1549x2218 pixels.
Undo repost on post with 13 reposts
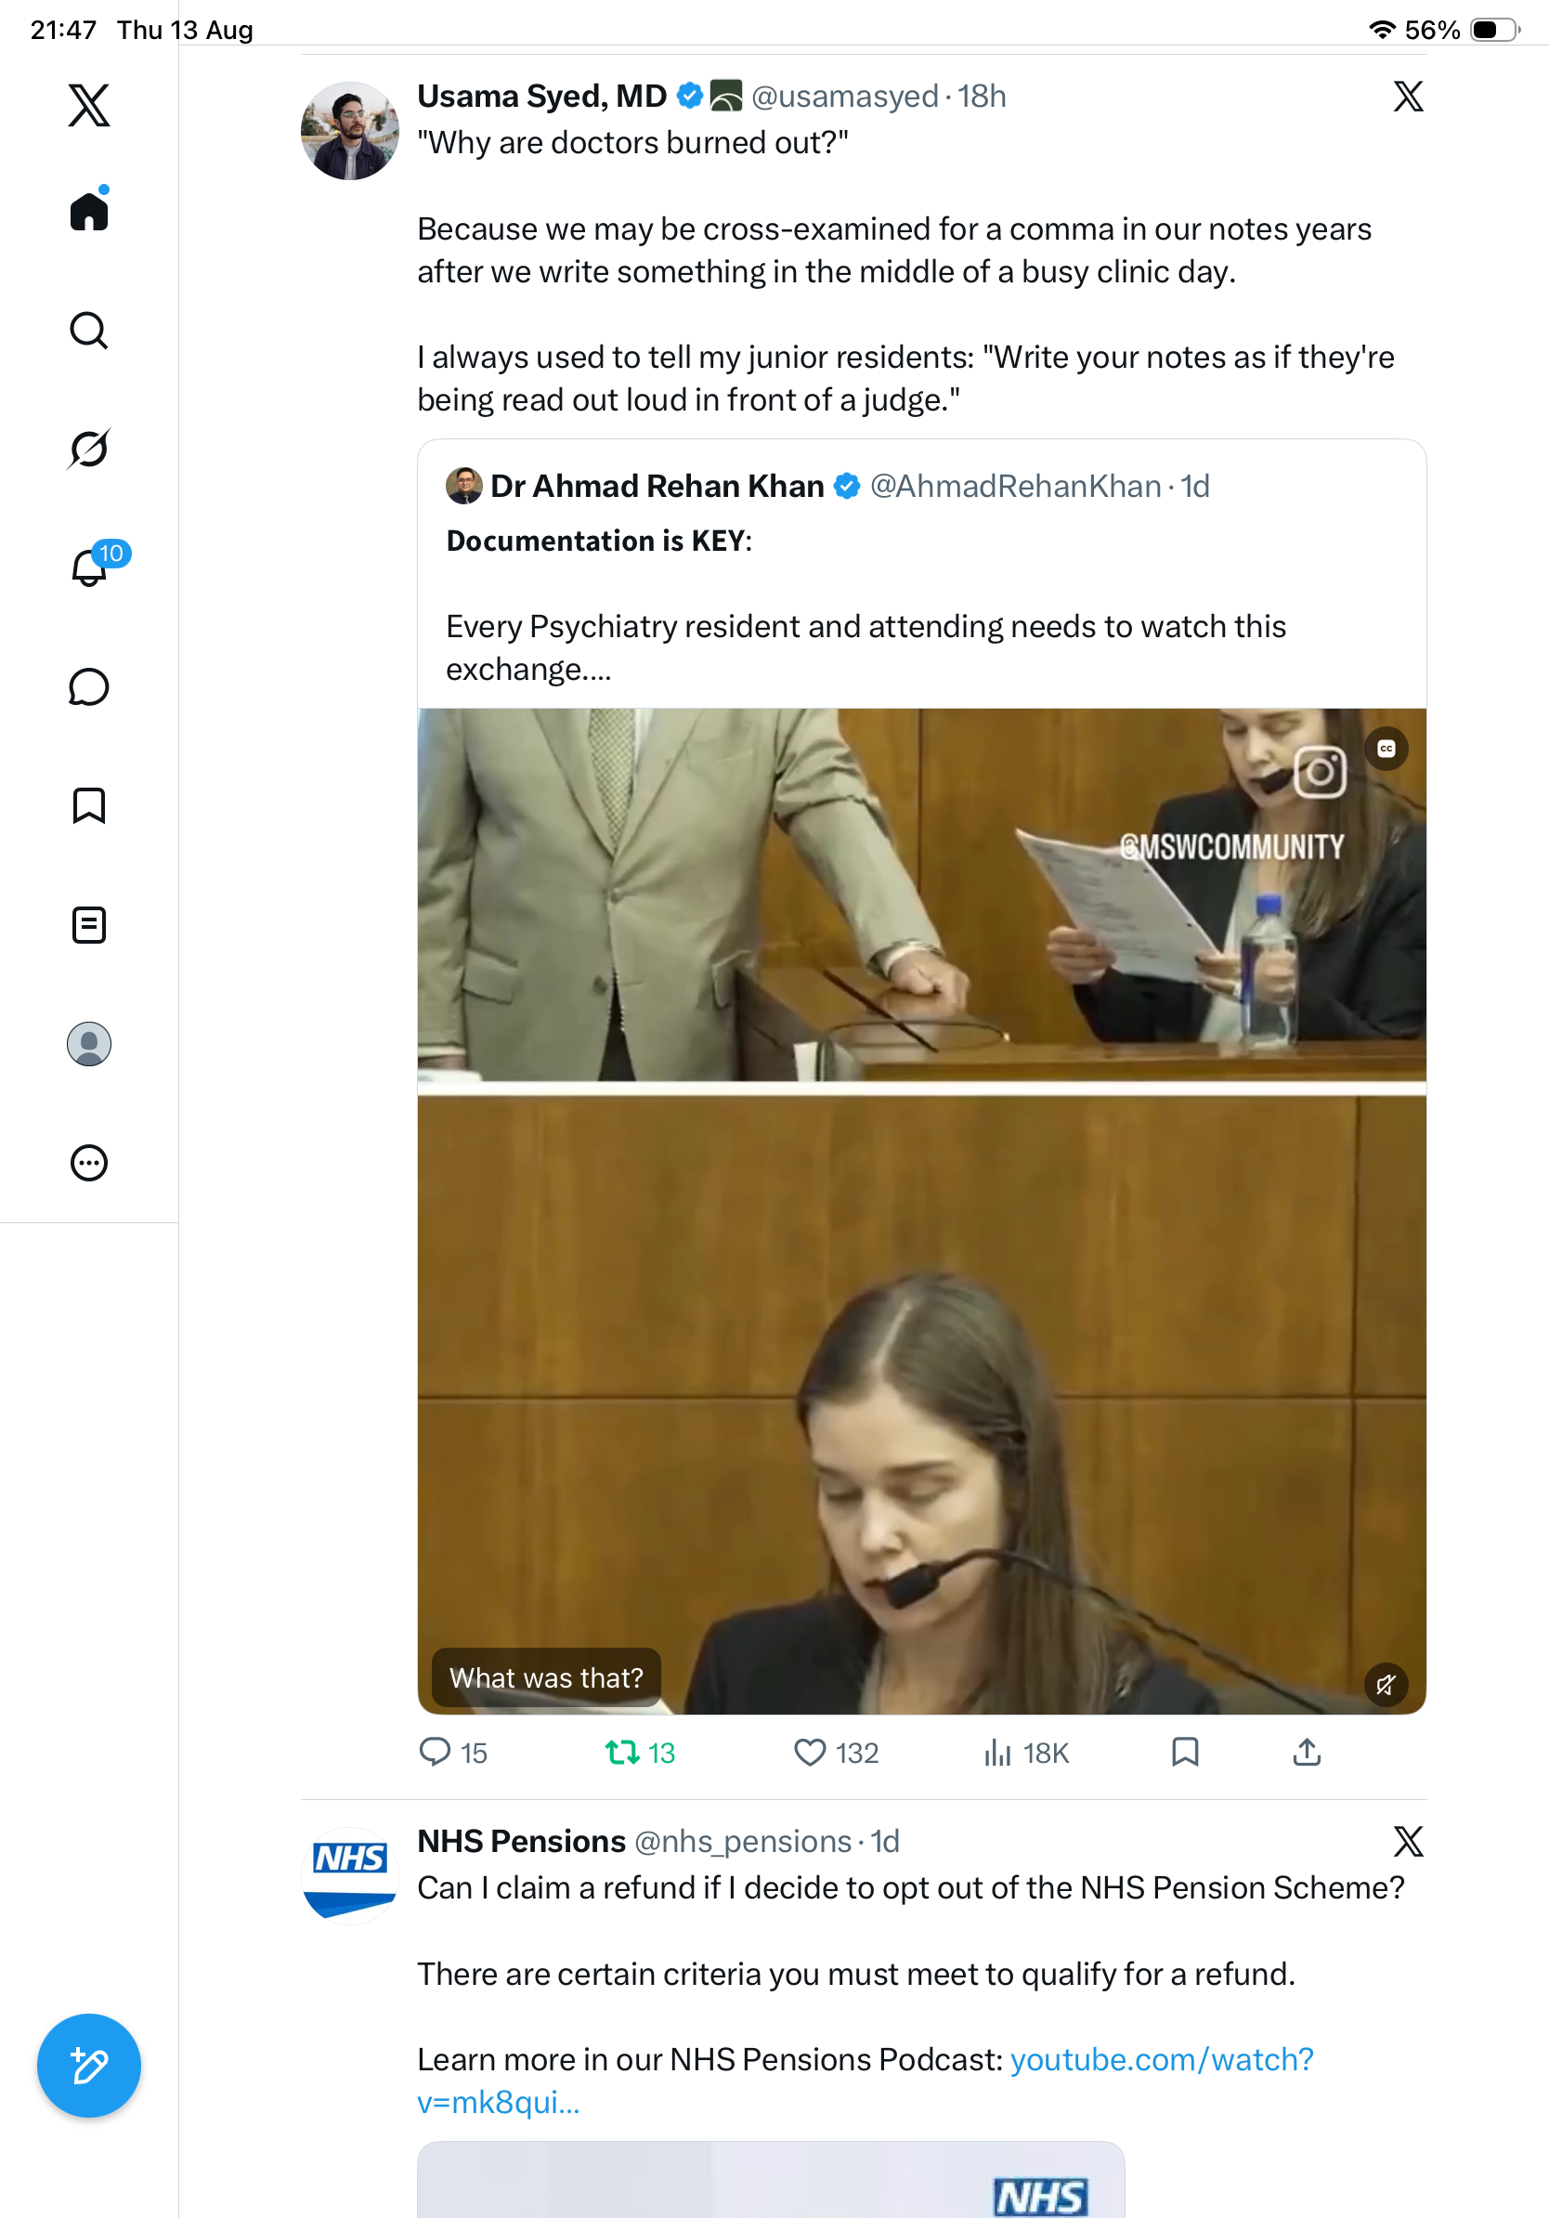(639, 1753)
